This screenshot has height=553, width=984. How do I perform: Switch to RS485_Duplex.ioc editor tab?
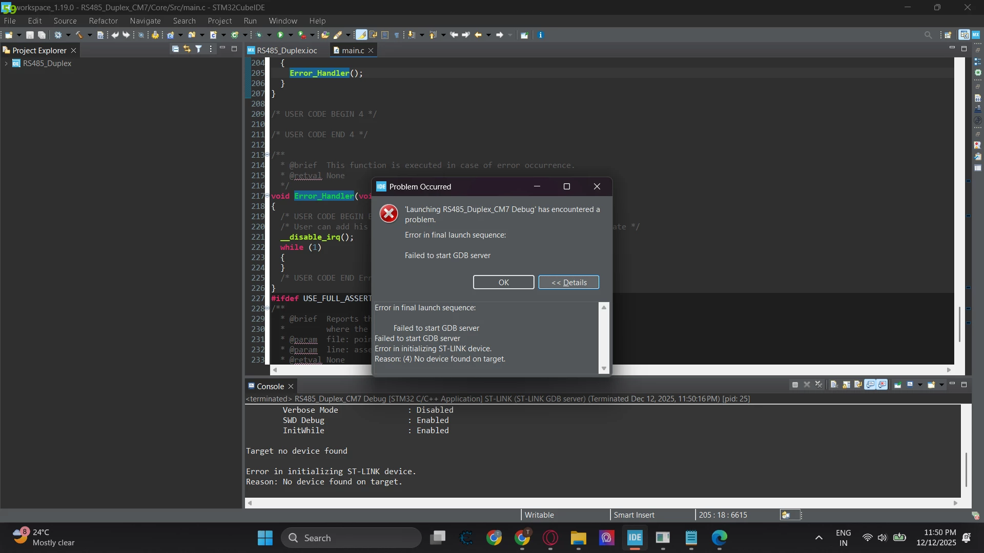(286, 50)
